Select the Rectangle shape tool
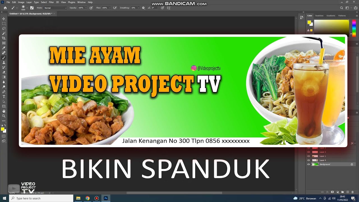The image size is (359, 202). pyautogui.click(x=4, y=106)
